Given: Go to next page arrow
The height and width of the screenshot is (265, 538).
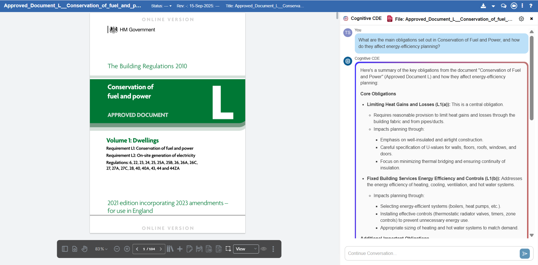Looking at the screenshot, I should pyautogui.click(x=161, y=249).
